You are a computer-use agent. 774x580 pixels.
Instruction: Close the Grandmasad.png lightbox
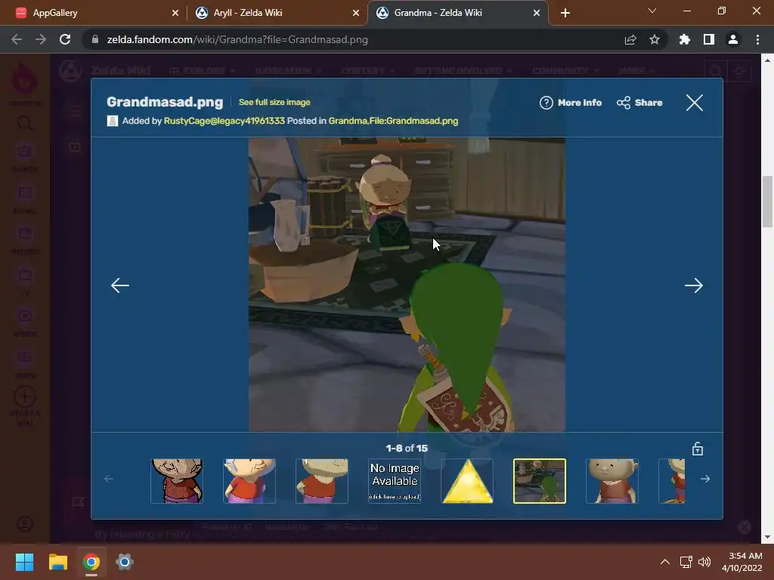coord(694,103)
